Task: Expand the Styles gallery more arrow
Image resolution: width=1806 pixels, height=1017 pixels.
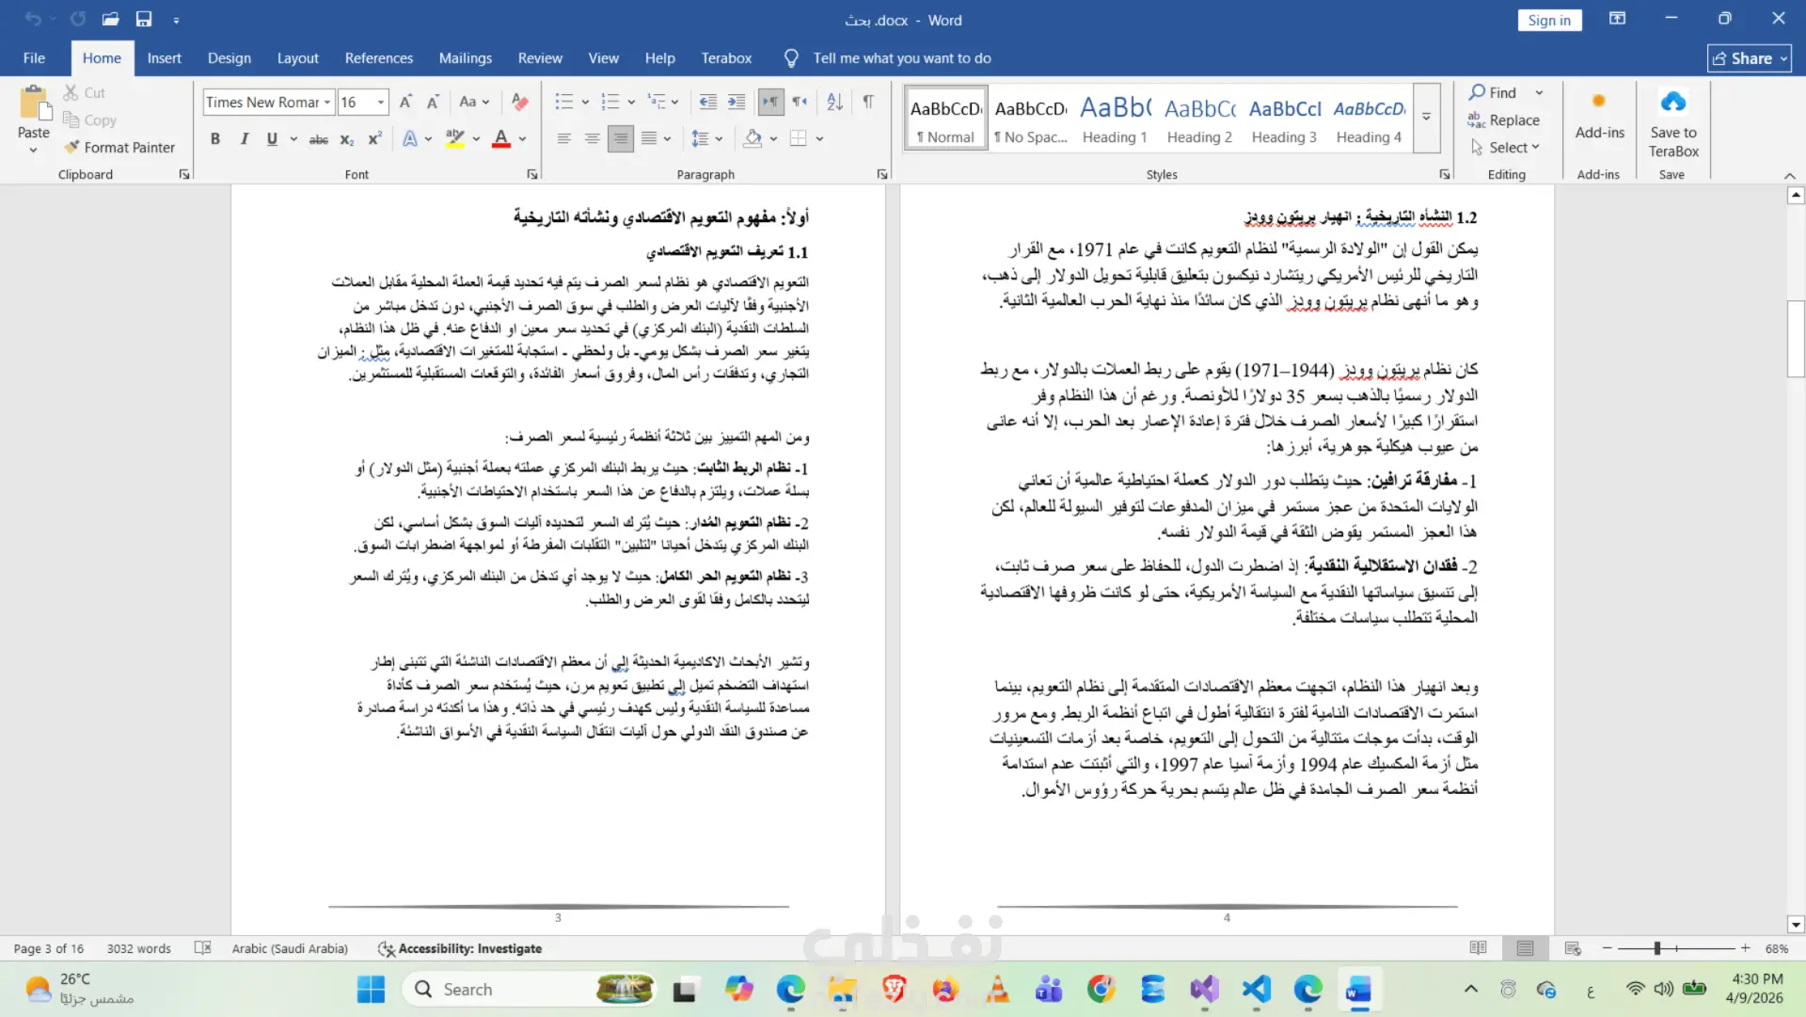Action: coord(1427,118)
